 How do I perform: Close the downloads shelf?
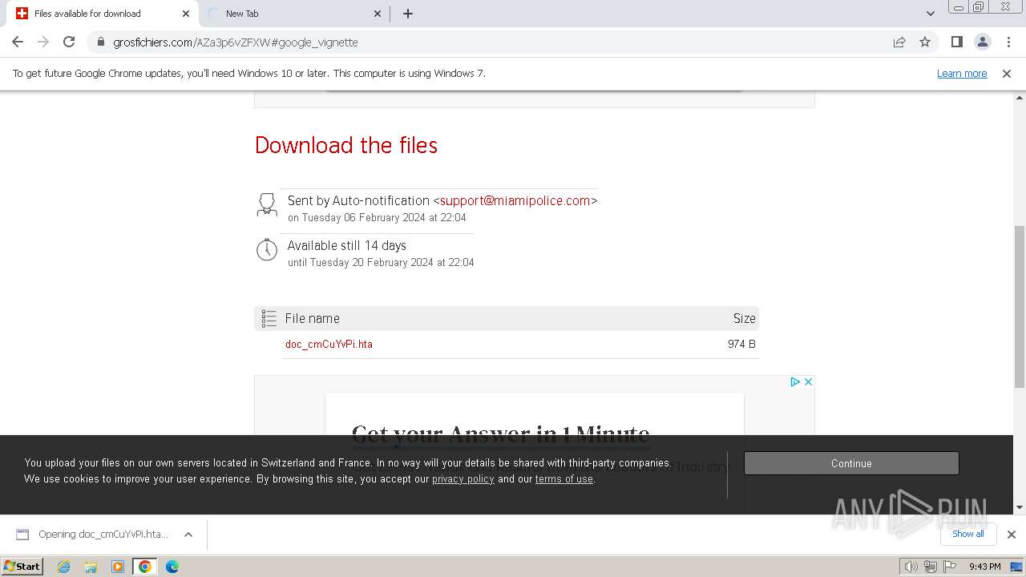[x=1012, y=535]
